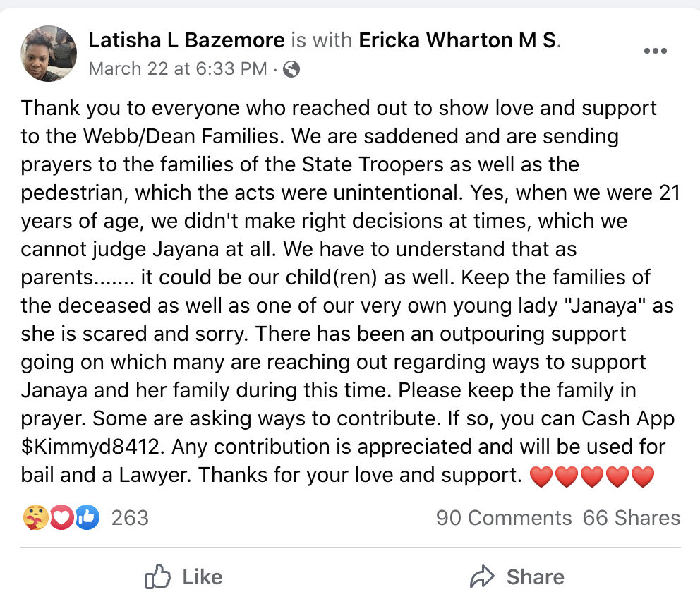Click the last red heart emoji in post
The image size is (700, 604).
(643, 476)
